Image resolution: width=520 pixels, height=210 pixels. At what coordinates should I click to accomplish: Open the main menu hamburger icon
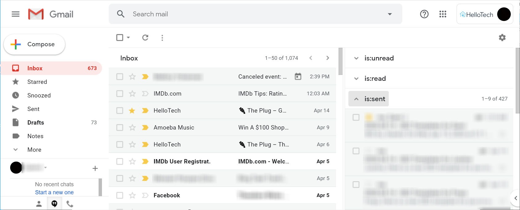coord(15,14)
